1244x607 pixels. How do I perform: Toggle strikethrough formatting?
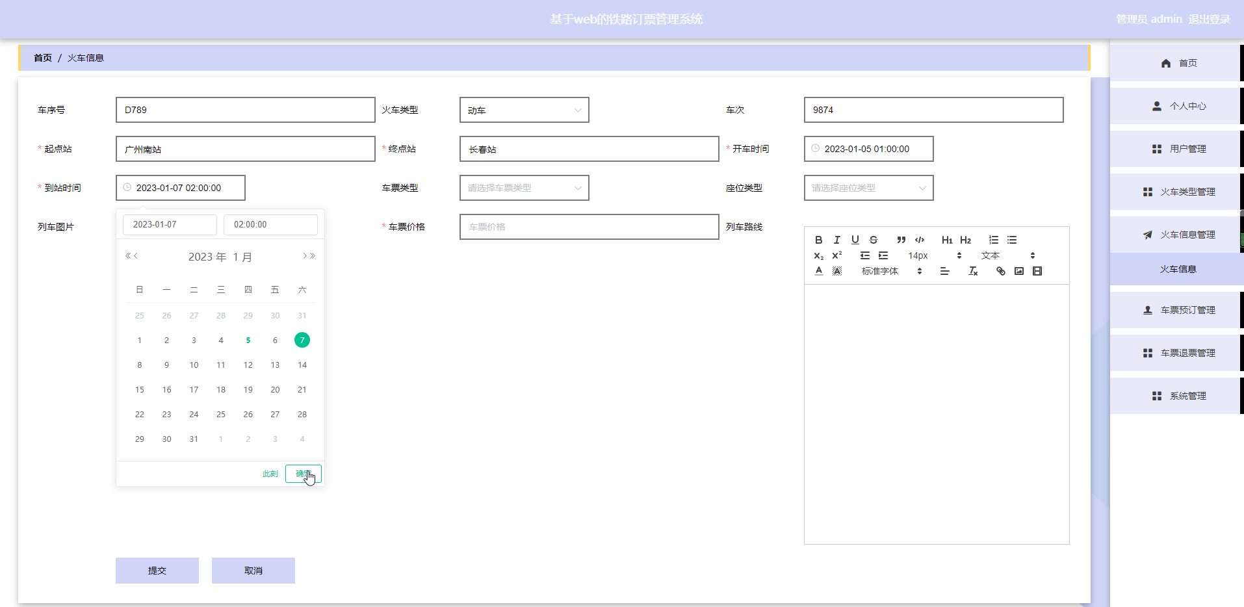874,240
